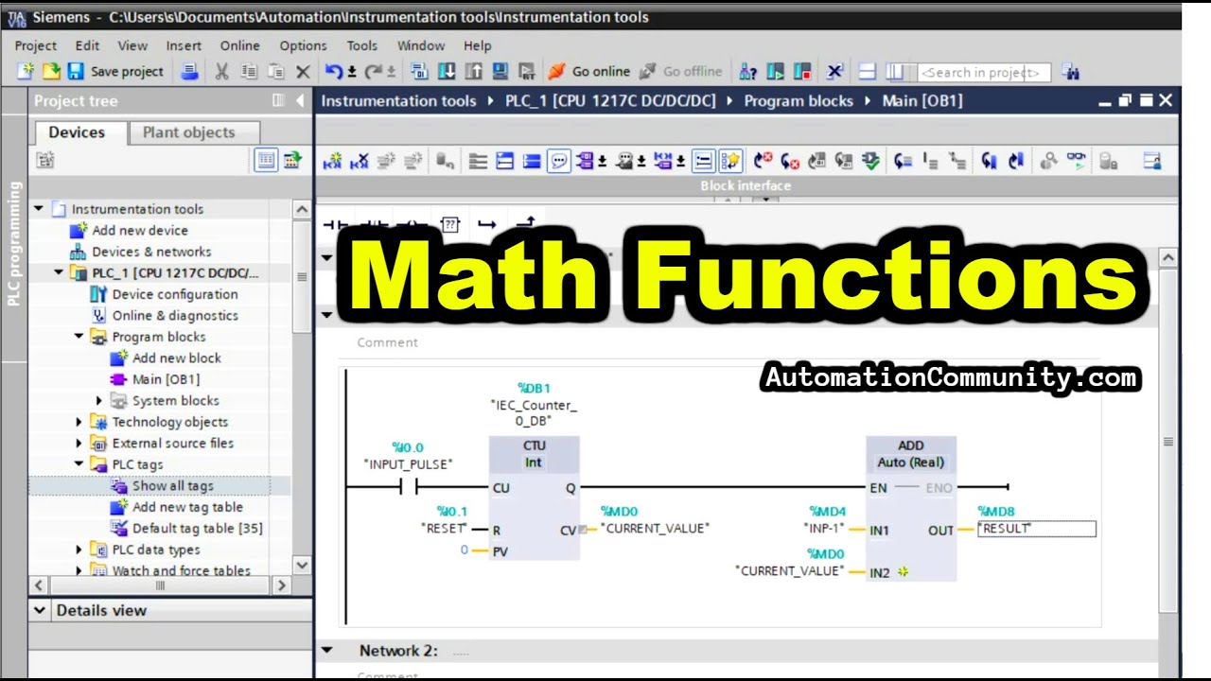This screenshot has height=681, width=1211.
Task: Collapse the PLC tags folder
Action: [79, 464]
